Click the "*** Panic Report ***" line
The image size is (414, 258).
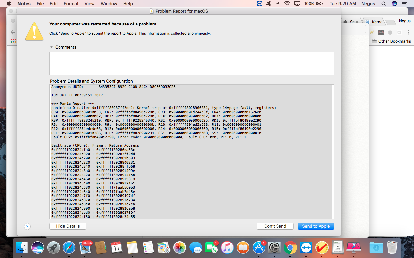(73, 104)
